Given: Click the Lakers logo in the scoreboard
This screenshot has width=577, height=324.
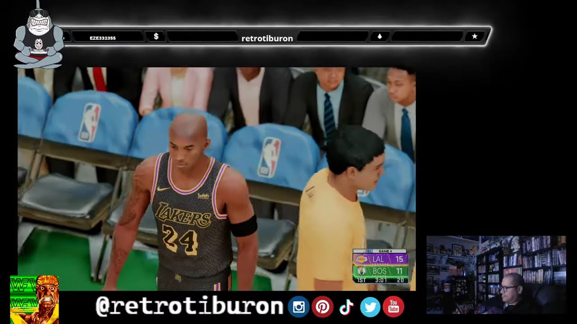Looking at the screenshot, I should pos(361,260).
